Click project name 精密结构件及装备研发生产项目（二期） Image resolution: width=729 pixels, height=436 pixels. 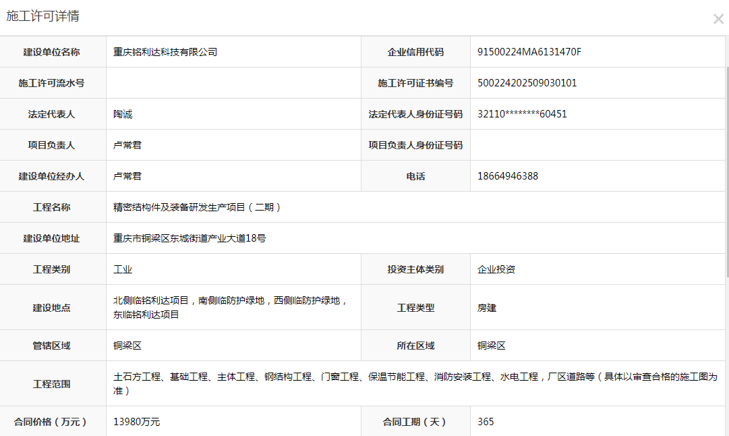click(x=197, y=207)
